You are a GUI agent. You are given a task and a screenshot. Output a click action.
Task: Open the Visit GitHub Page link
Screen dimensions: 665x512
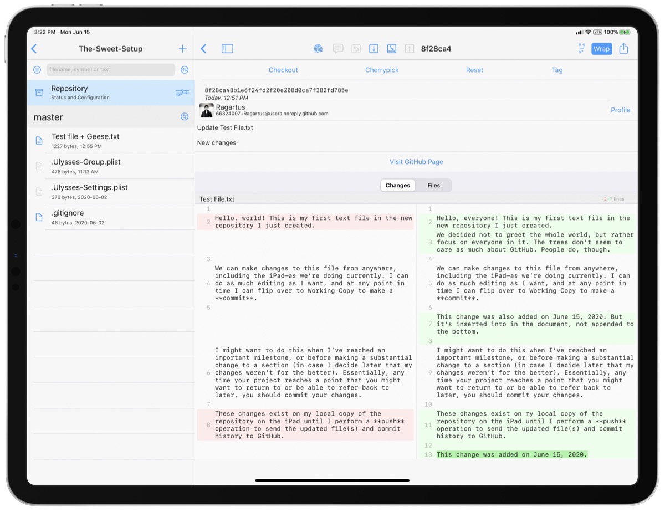pos(416,162)
